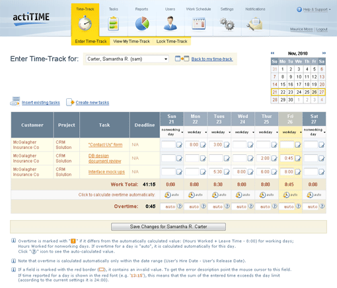
Task: Open the Time-Track stopwatch icon
Action: (x=85, y=23)
